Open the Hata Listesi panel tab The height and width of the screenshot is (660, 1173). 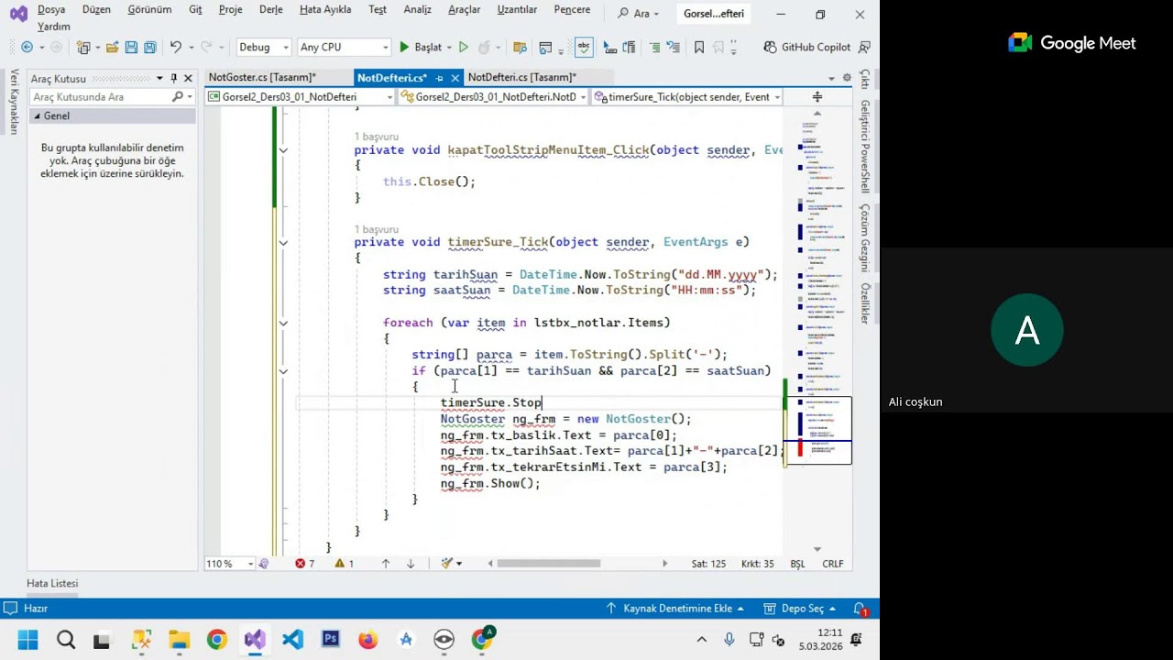pyautogui.click(x=52, y=584)
